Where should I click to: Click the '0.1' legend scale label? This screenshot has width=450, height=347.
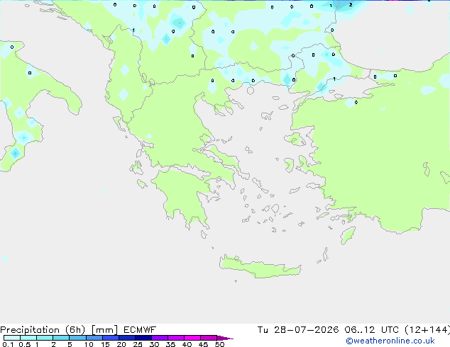click(8, 344)
